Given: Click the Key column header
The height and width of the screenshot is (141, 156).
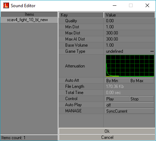Looking at the screenshot, I should 81,15.
